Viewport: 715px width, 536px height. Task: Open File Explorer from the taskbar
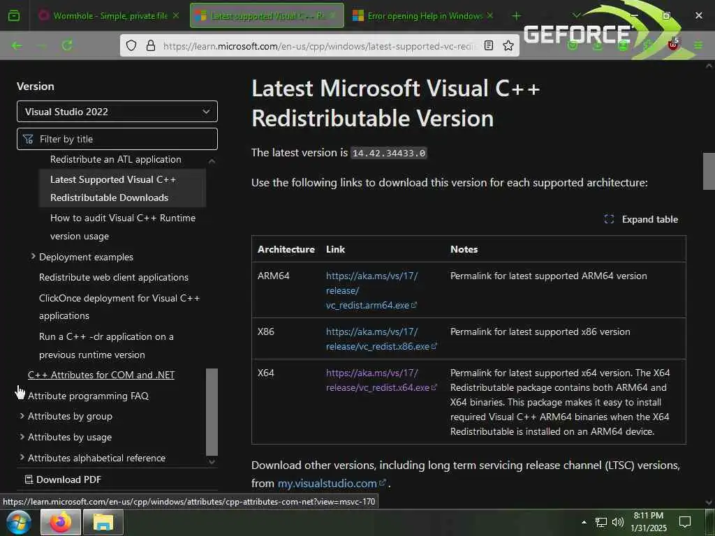click(x=103, y=522)
